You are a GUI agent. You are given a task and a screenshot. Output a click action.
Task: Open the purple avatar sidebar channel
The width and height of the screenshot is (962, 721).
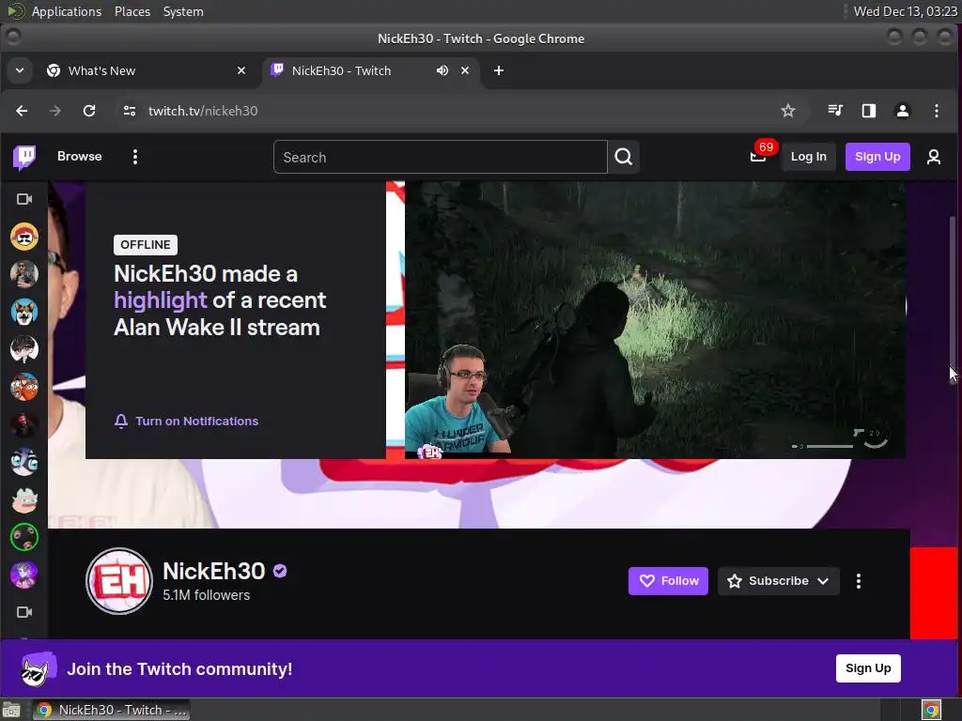[24, 575]
